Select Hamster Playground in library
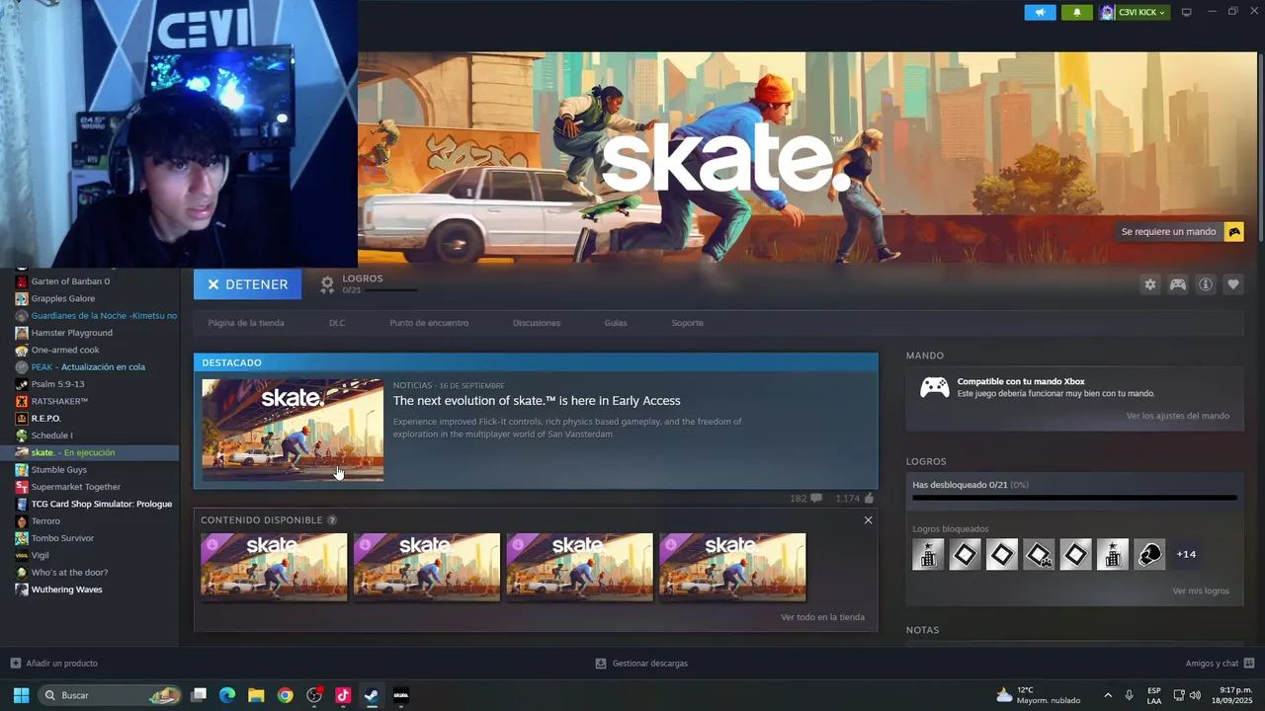Viewport: 1265px width, 711px height. pyautogui.click(x=72, y=333)
